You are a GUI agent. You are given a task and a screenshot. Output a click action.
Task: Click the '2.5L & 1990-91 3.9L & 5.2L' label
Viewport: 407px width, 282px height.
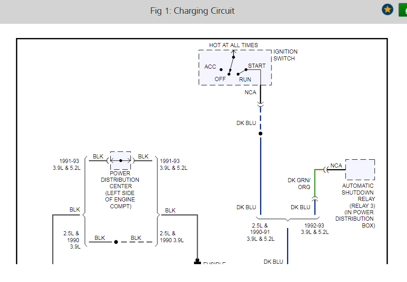260,232
